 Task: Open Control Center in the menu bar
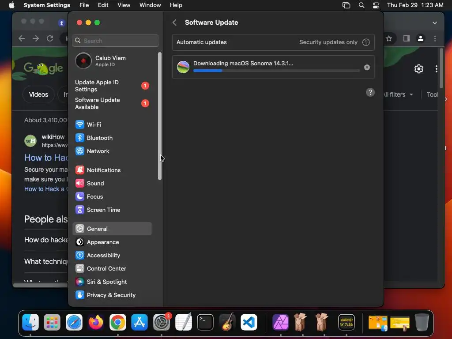pos(376,5)
